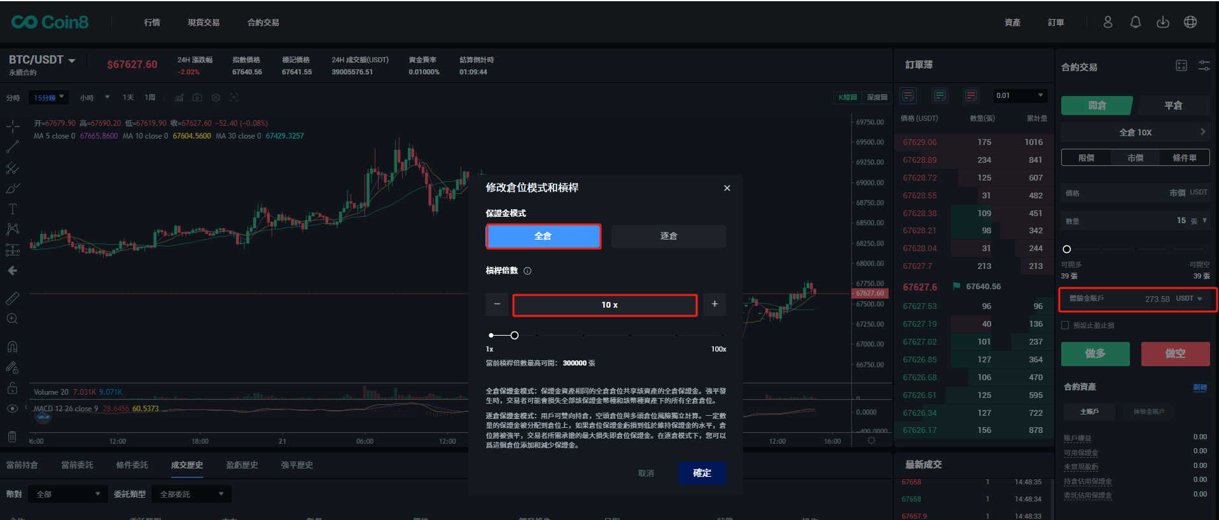
Task: Click the download app icon
Action: 1162,22
